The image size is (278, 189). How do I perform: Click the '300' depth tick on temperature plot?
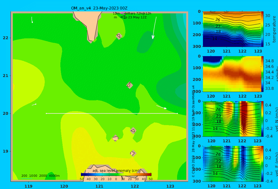(x=197, y=46)
